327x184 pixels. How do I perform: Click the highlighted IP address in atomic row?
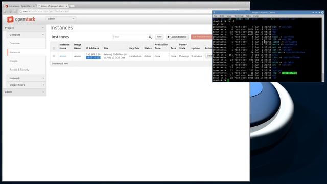click(x=93, y=58)
